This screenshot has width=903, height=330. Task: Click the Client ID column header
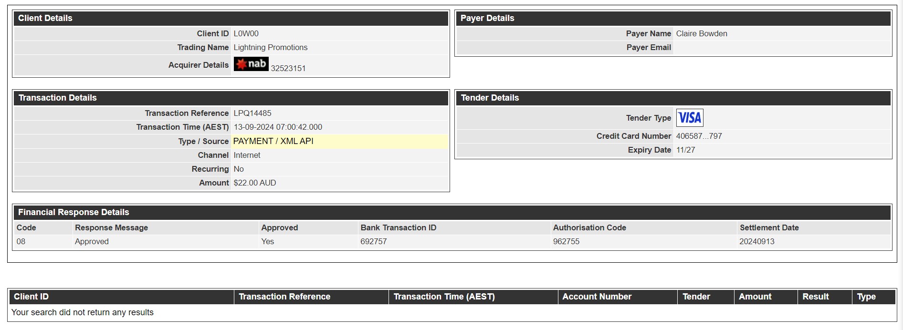(x=121, y=297)
